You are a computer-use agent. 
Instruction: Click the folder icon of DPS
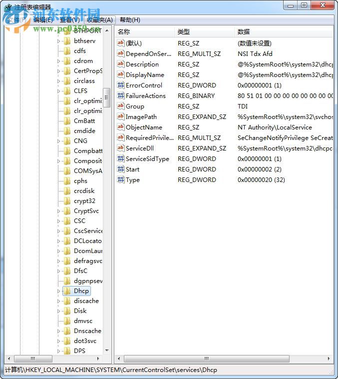[67, 350]
